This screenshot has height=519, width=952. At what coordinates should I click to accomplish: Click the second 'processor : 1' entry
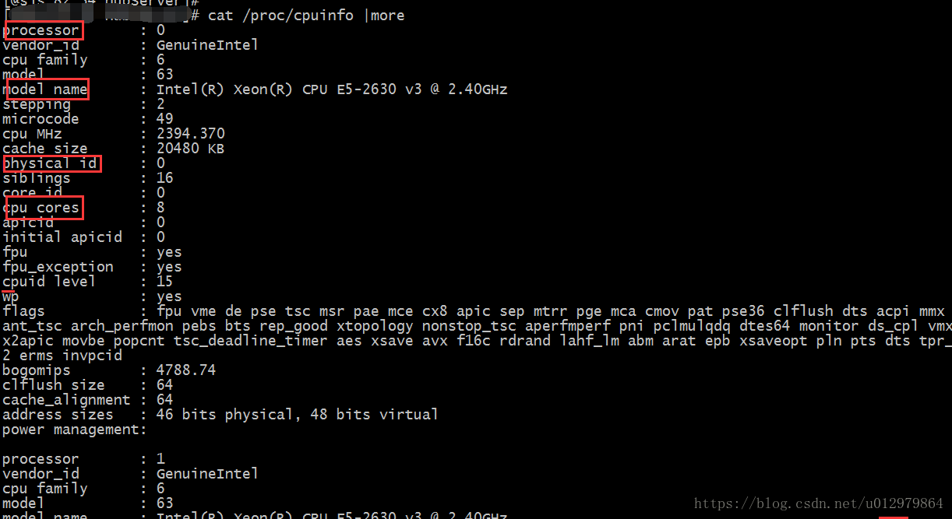84,459
